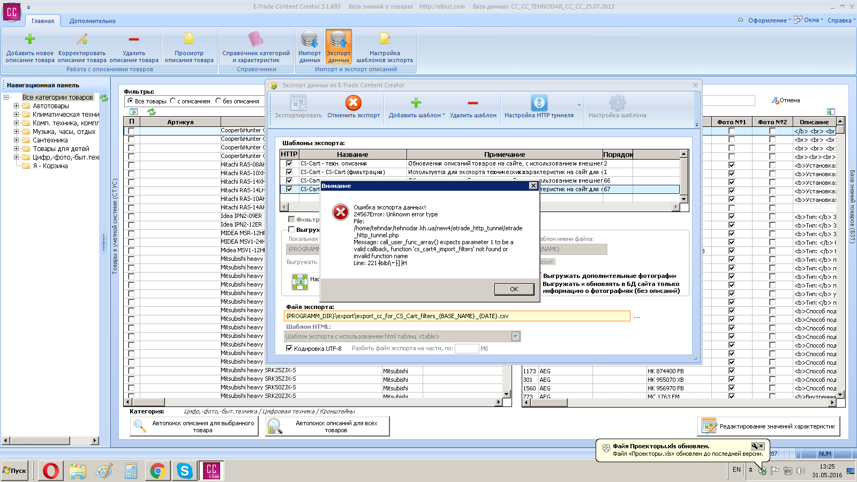
Task: Collapse the Все категории товаров root node
Action: tap(6, 97)
